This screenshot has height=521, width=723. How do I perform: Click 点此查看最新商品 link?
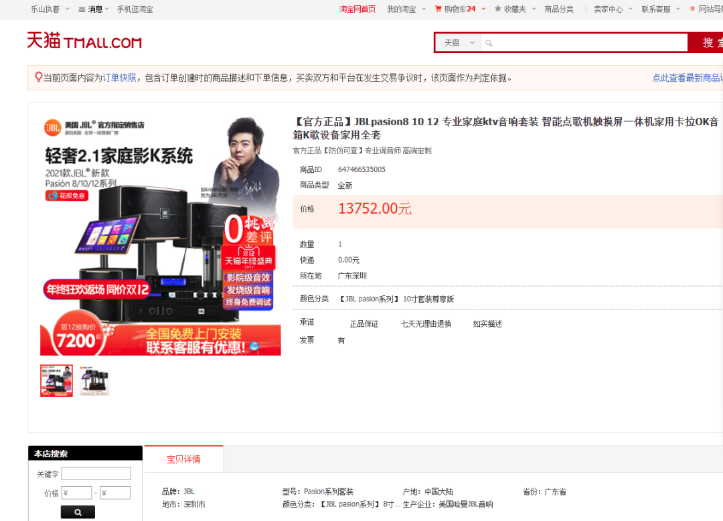pyautogui.click(x=687, y=78)
